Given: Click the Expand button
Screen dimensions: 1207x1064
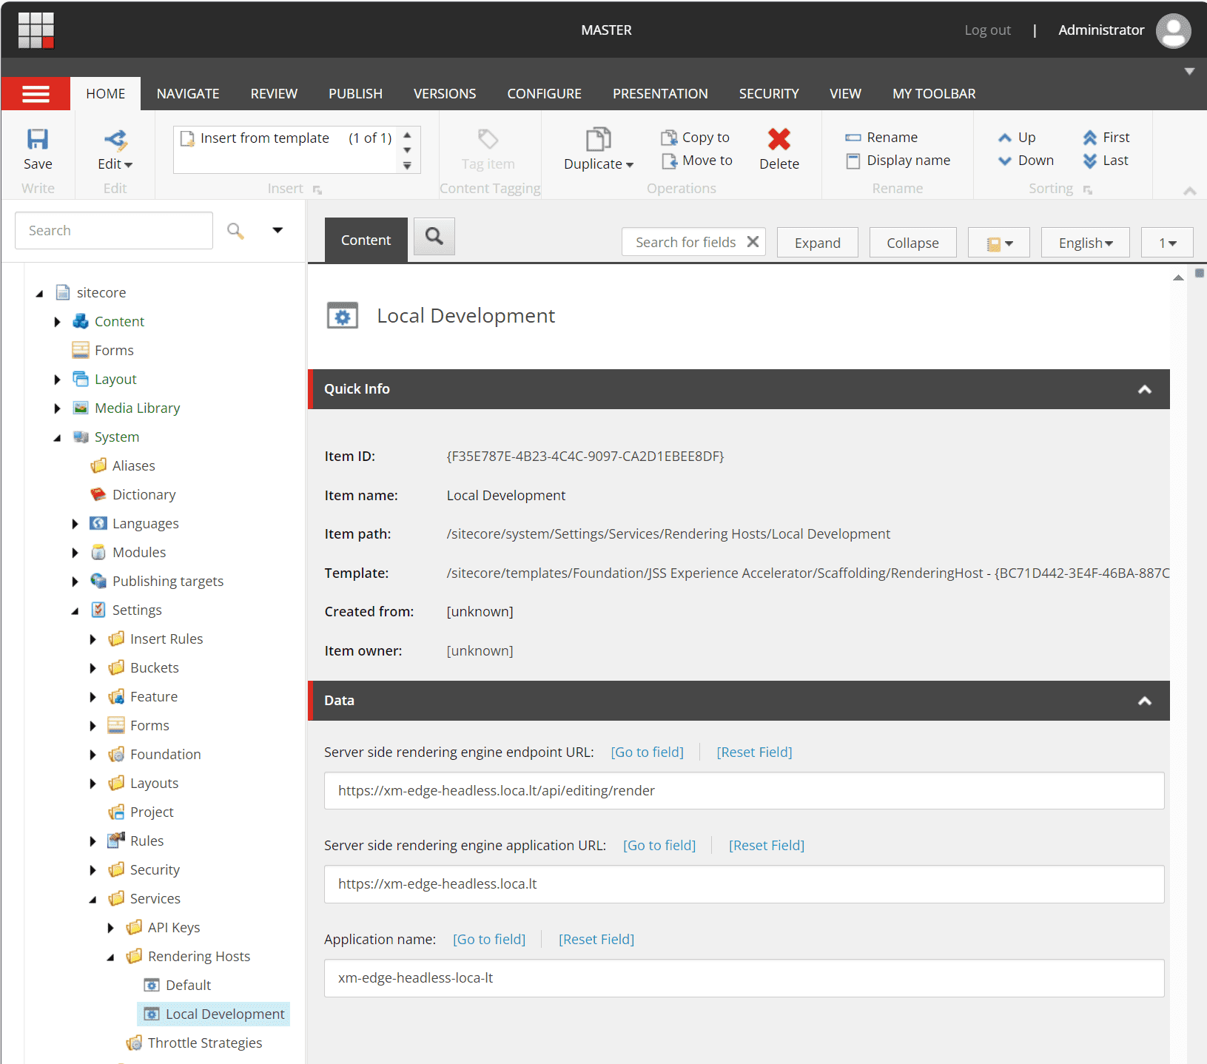Looking at the screenshot, I should [817, 243].
